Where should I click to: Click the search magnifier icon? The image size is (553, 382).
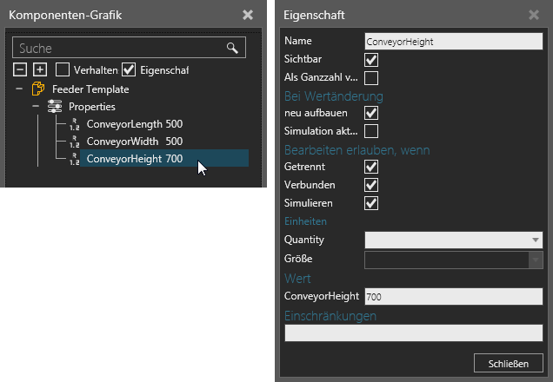coord(232,48)
